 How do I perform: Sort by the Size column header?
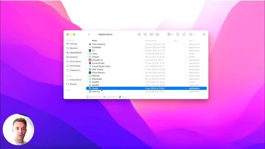[175, 41]
